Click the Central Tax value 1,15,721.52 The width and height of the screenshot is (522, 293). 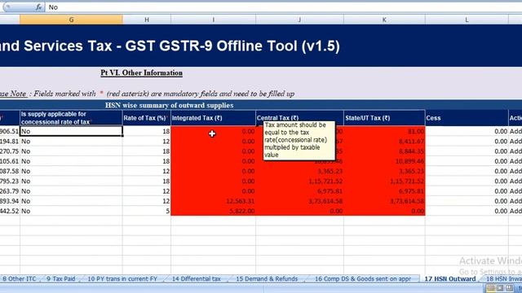point(299,181)
